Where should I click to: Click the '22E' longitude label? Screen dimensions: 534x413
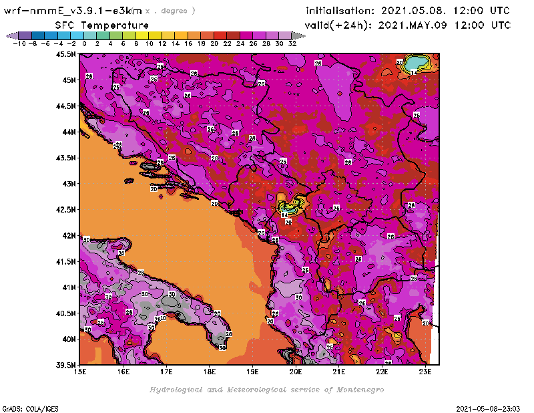pos(382,372)
